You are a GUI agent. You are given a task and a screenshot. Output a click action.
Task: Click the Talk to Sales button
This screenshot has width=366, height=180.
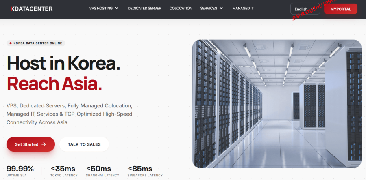[84, 144]
